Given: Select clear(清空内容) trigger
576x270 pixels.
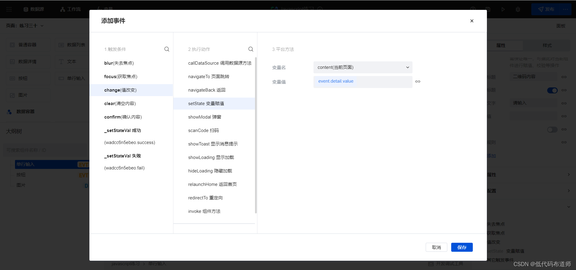Looking at the screenshot, I should pos(131,104).
